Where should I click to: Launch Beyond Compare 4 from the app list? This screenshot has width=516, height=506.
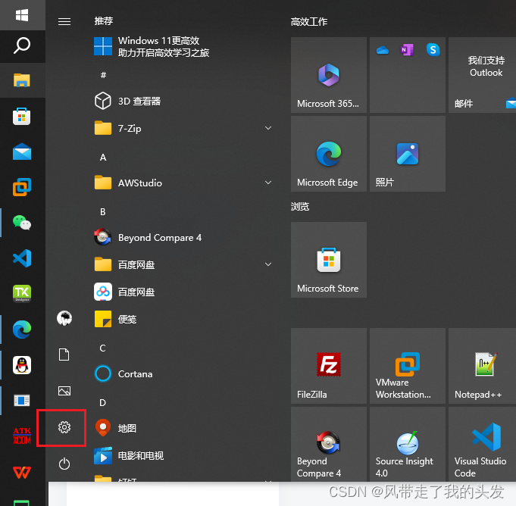[x=183, y=237]
